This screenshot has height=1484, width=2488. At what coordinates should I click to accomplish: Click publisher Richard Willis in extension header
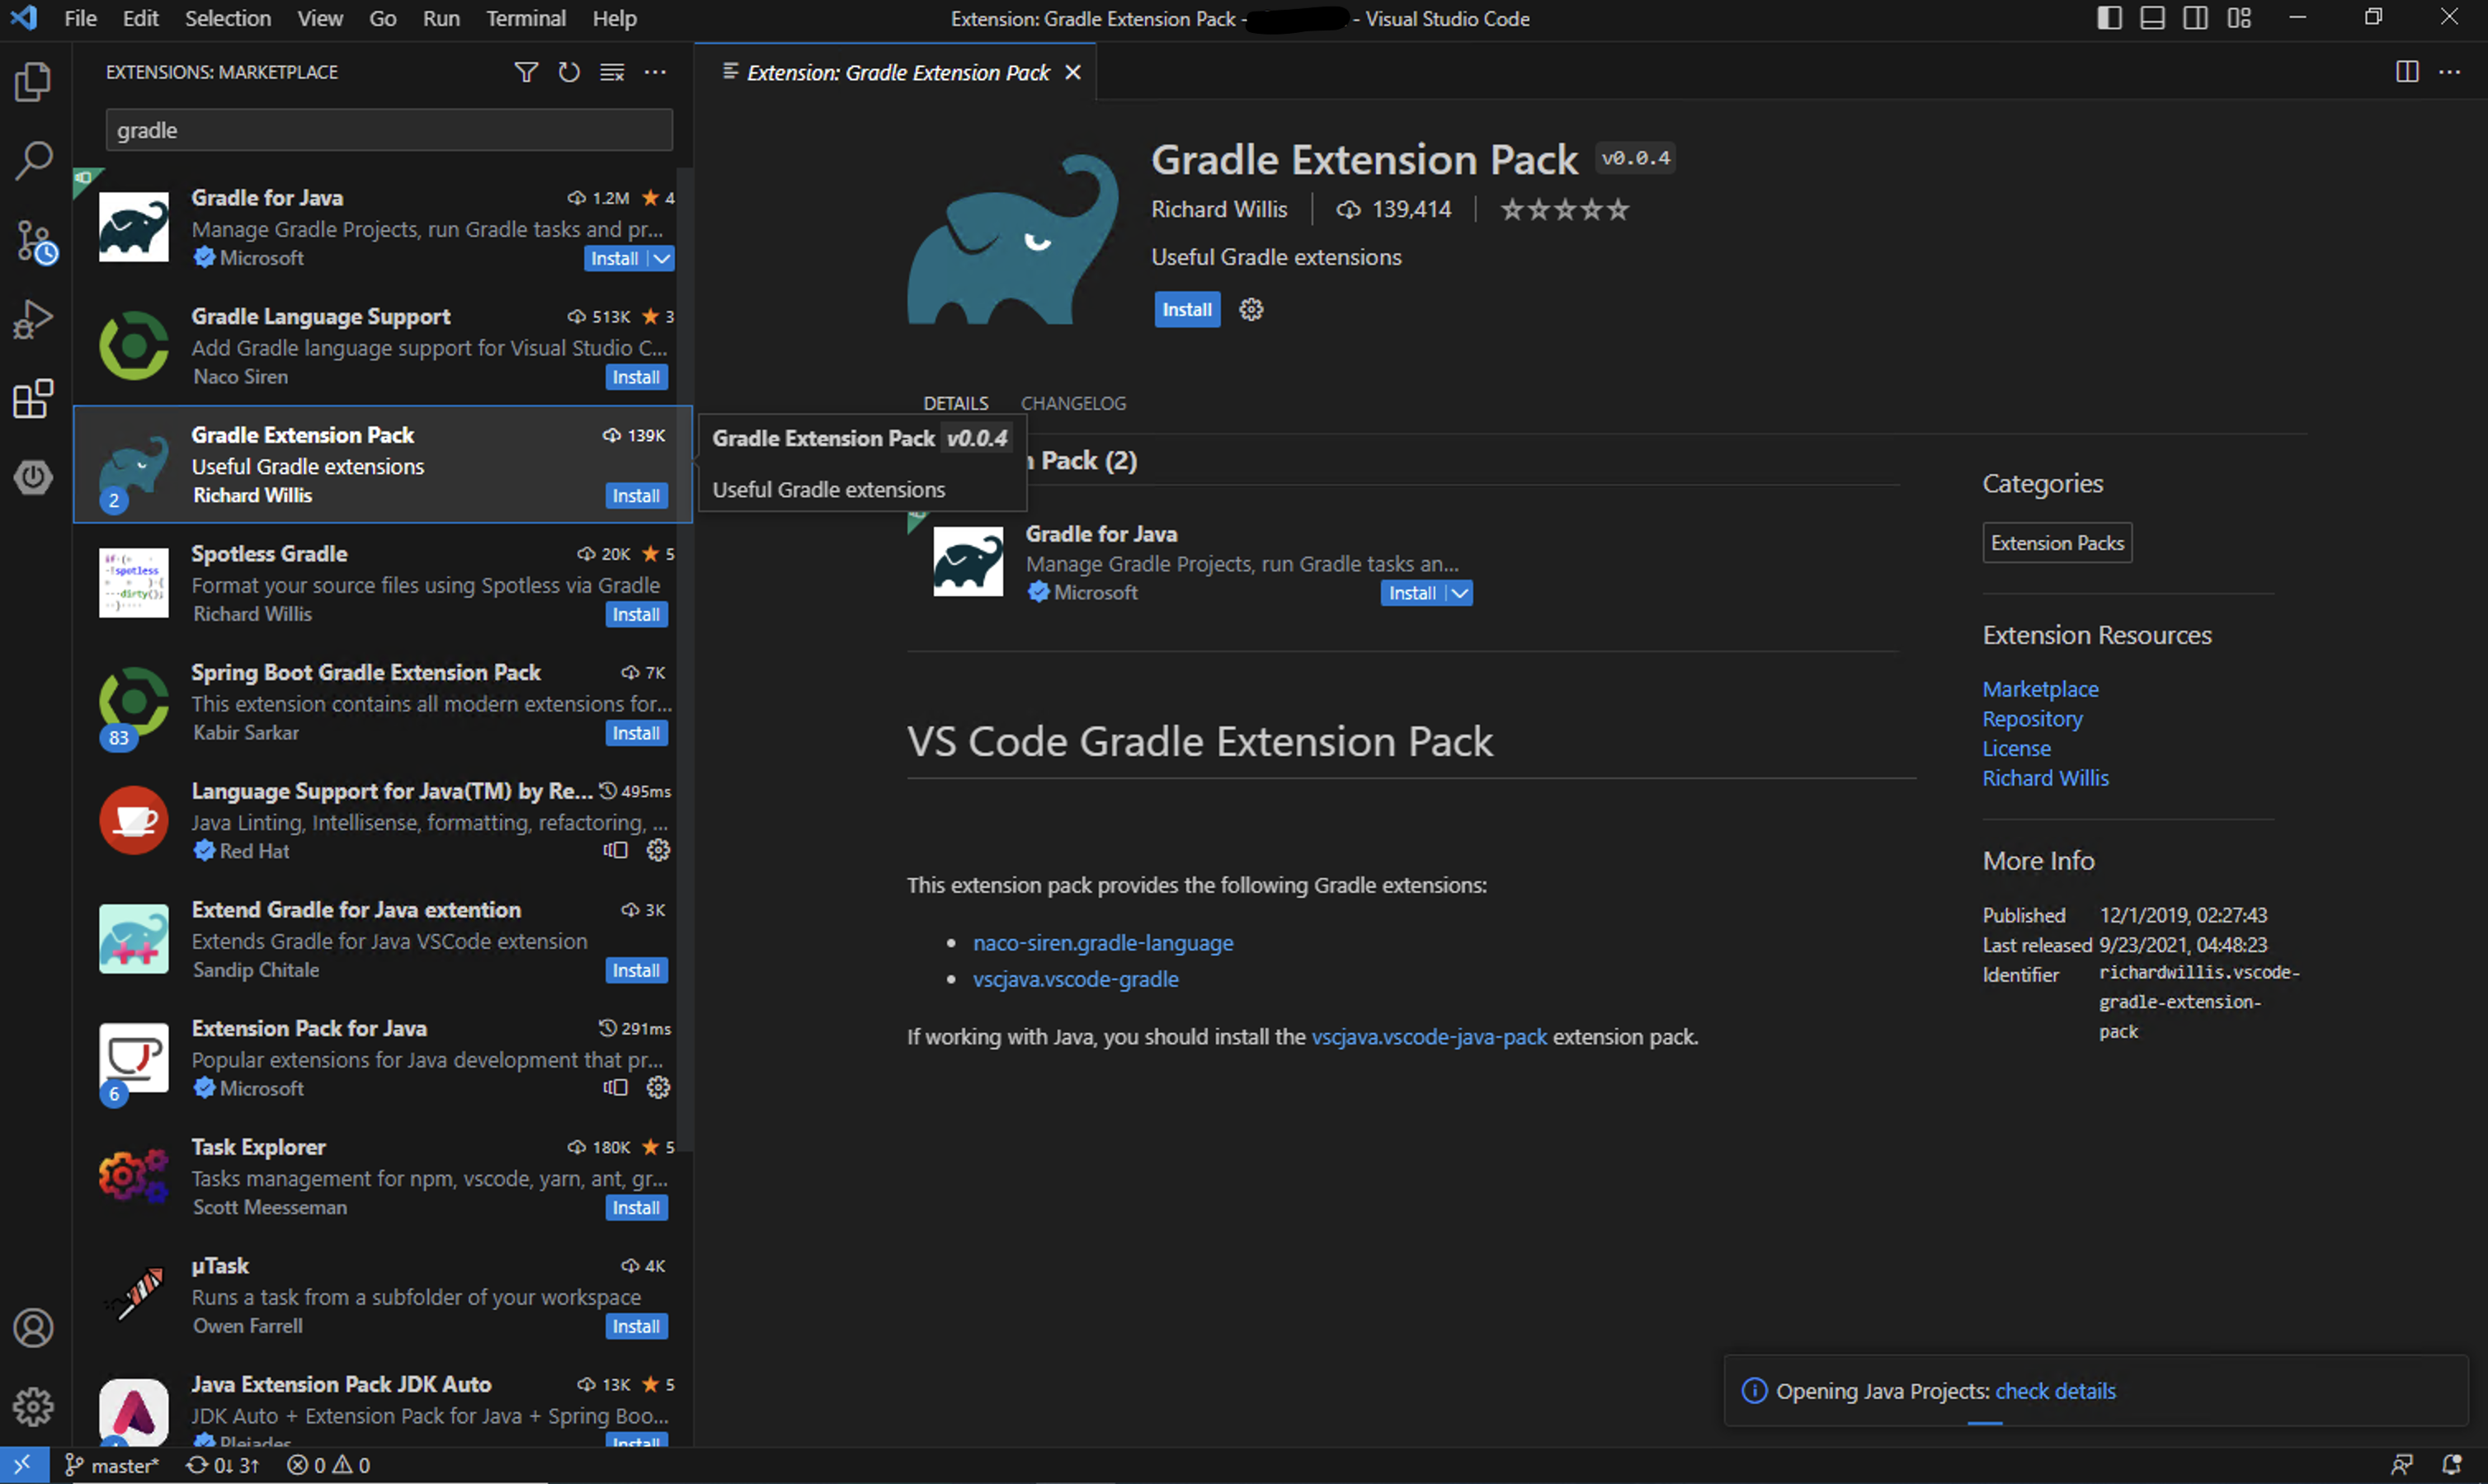(x=1218, y=209)
